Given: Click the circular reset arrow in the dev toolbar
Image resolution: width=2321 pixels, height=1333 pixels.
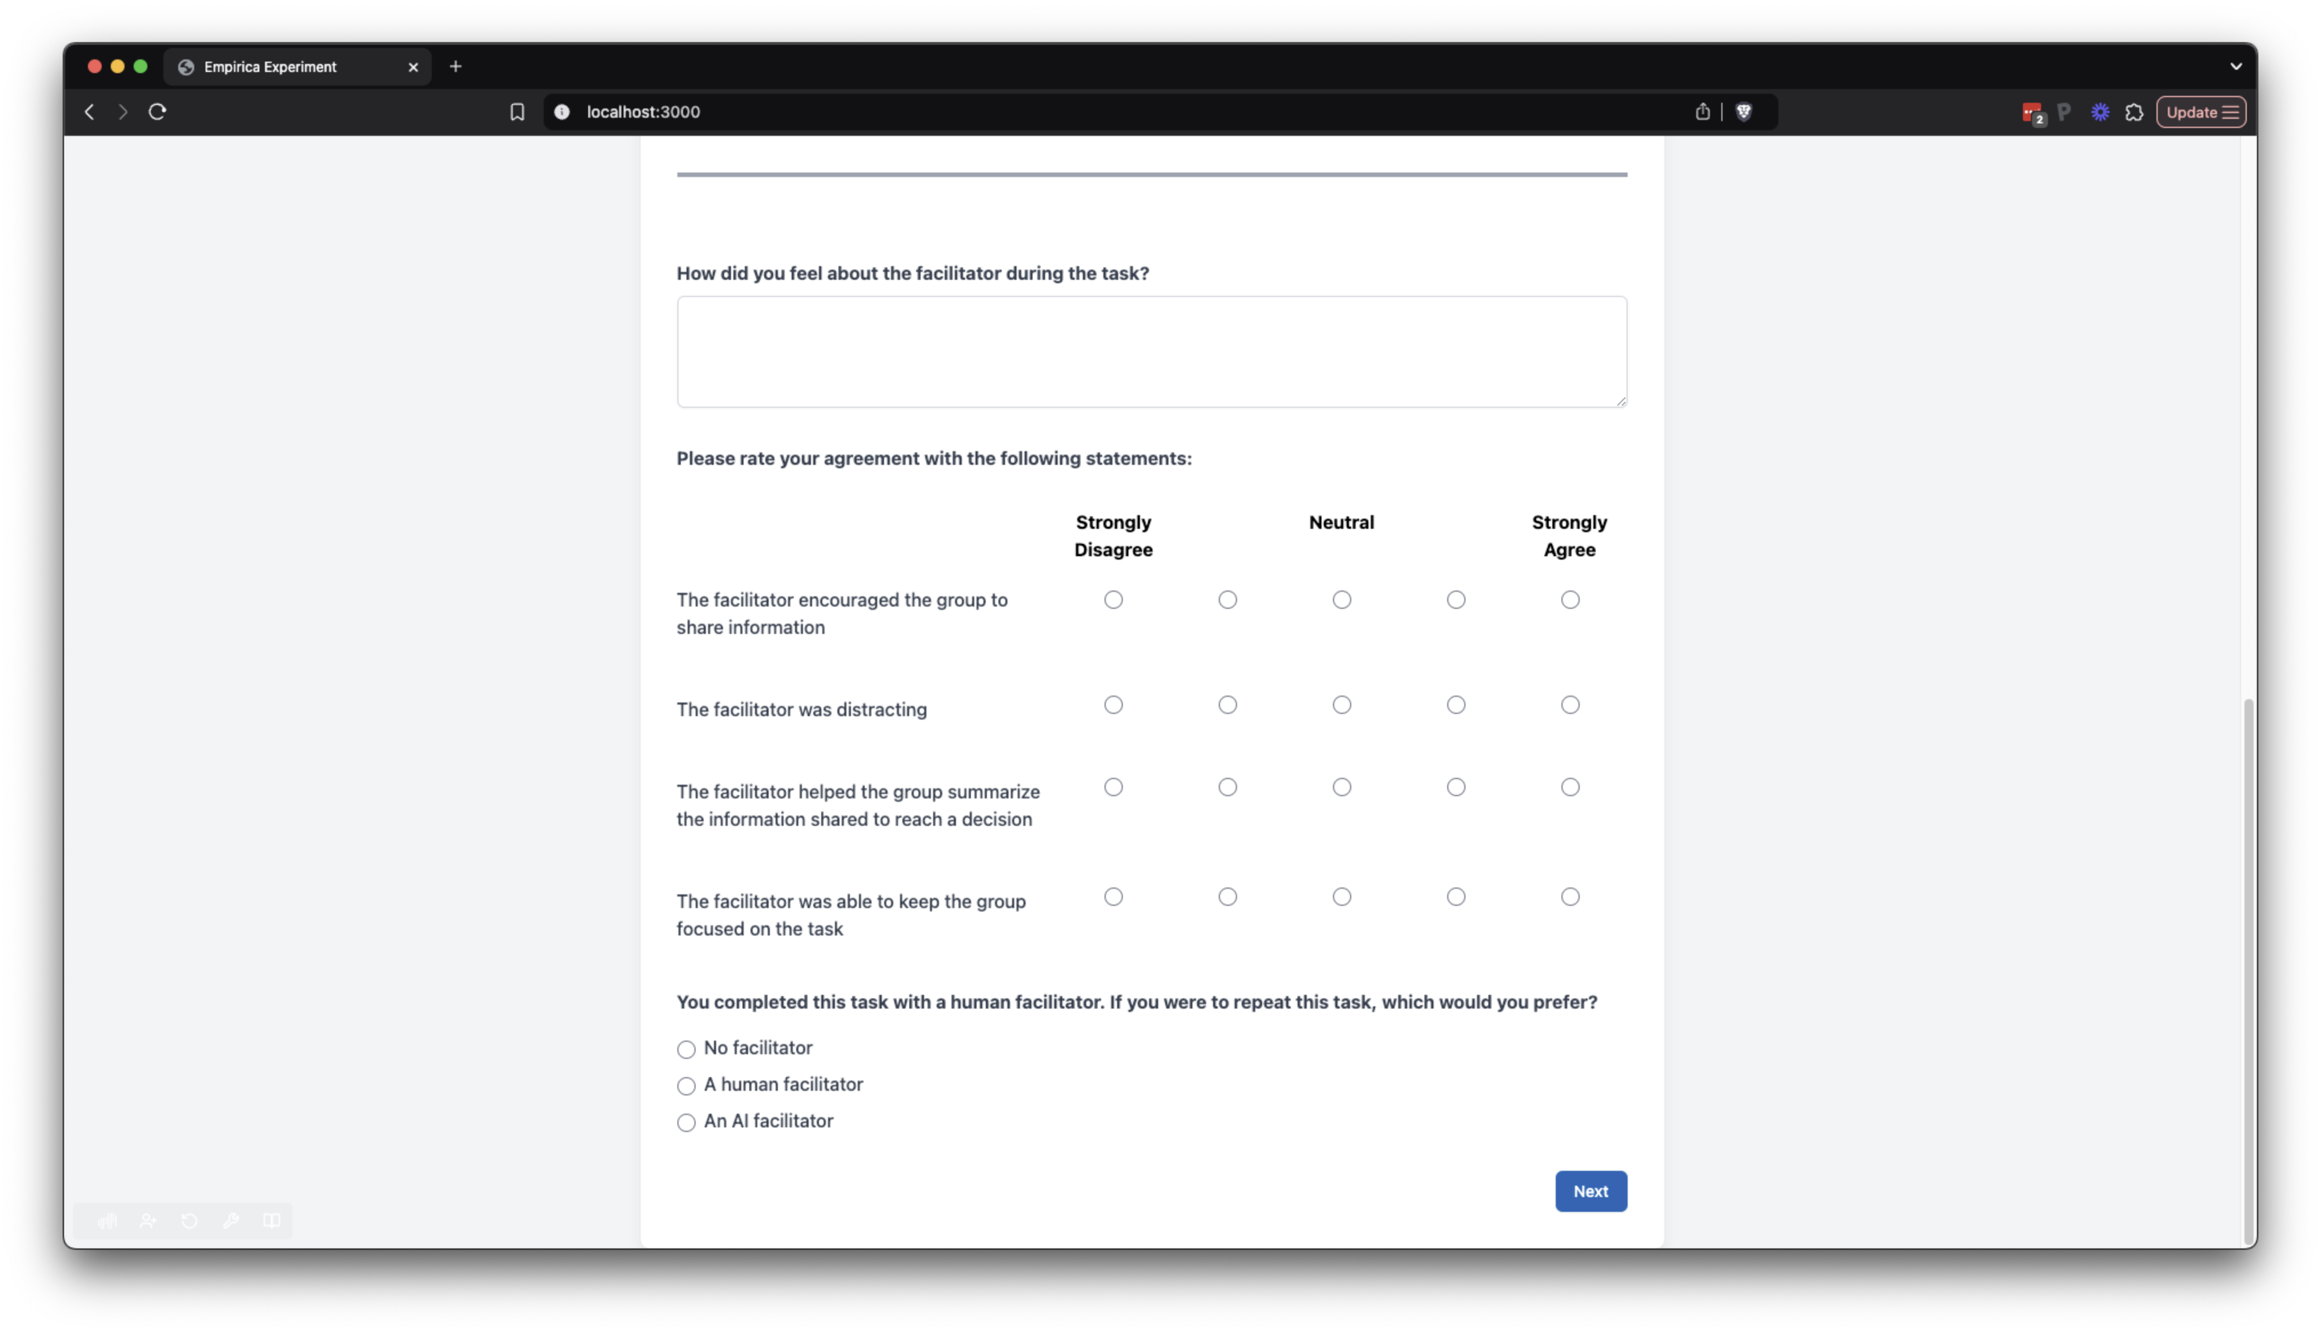Looking at the screenshot, I should click(190, 1220).
